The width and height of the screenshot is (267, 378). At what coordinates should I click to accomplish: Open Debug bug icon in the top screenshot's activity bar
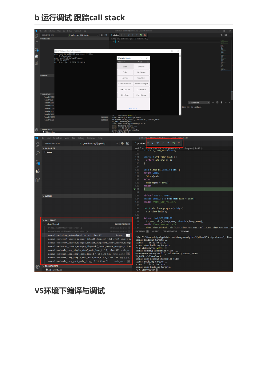[x=37, y=56]
